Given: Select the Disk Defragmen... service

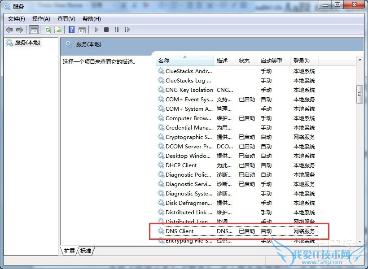Looking at the screenshot, I should click(237, 203).
